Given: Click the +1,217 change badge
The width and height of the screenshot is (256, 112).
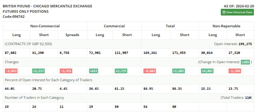Looking at the screenshot, I should pyautogui.click(x=38, y=71).
